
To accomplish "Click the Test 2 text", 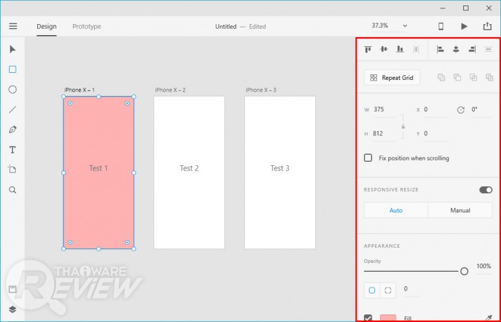I will 189,168.
